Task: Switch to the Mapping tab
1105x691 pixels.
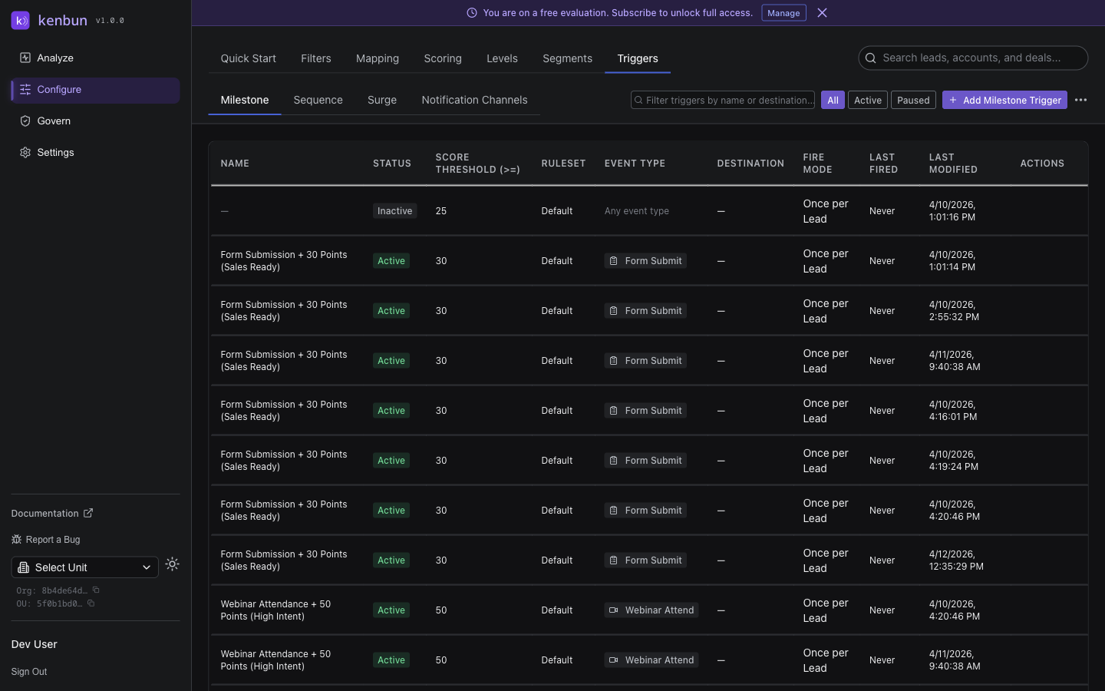Action: 378,58
